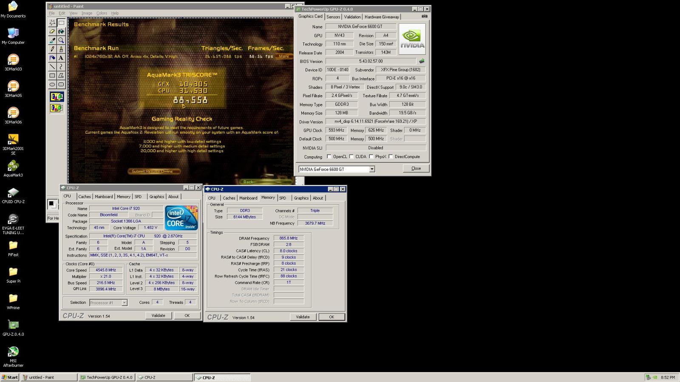Select the Brush tool in Paint

[61, 49]
